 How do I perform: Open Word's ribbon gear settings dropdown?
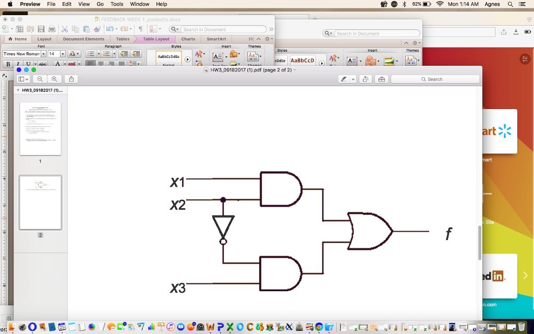pos(269,39)
